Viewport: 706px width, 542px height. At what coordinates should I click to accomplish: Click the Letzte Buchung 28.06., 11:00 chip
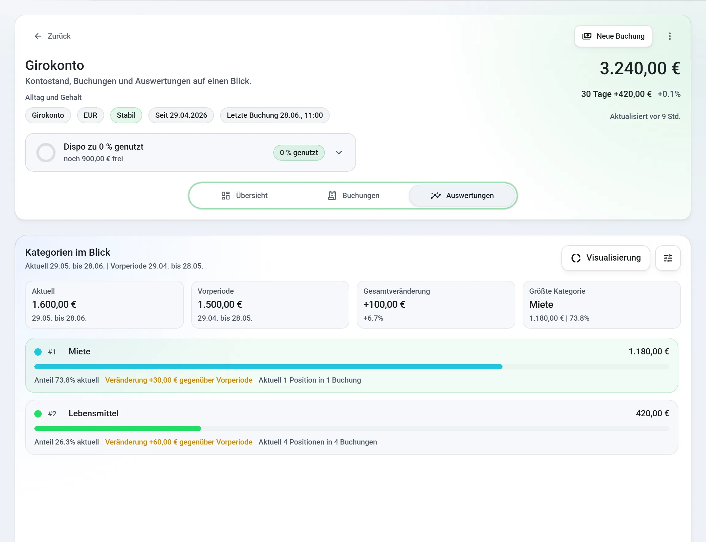pos(275,115)
